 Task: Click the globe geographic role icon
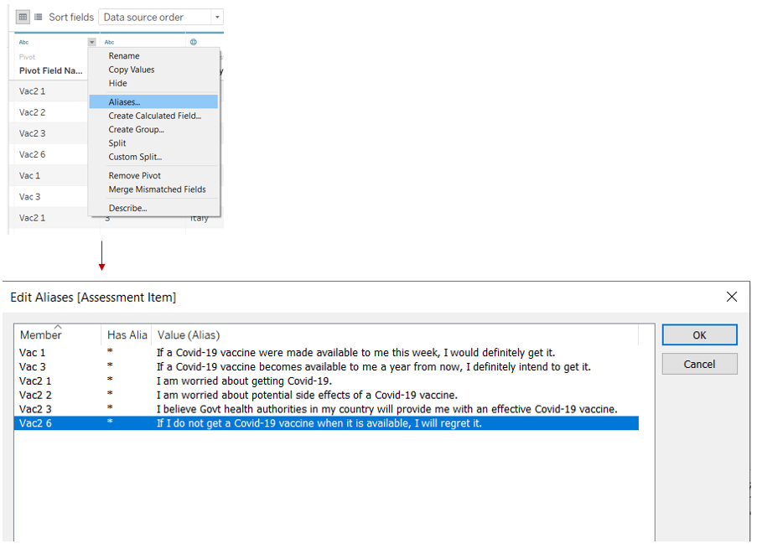click(194, 42)
